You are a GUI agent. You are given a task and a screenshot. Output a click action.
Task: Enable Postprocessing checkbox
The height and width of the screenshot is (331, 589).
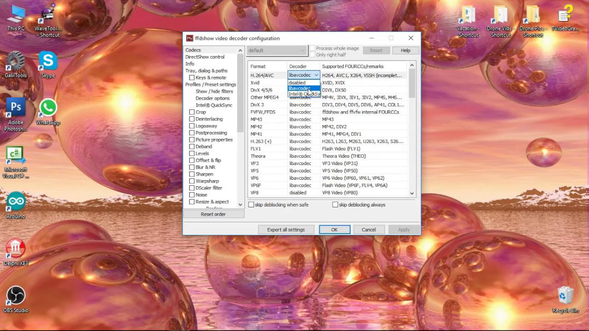192,133
